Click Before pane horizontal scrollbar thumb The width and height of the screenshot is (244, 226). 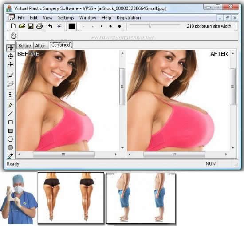tap(64, 155)
